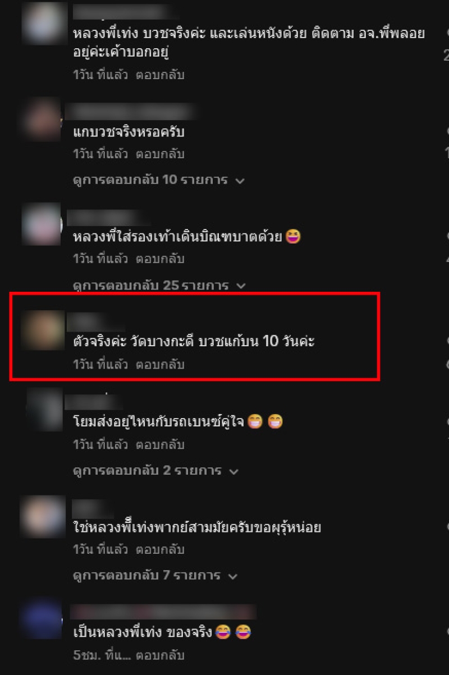Open avatar of "แกบวชจริงหรอครับ" commenter
449x675 pixels.
coord(42,120)
